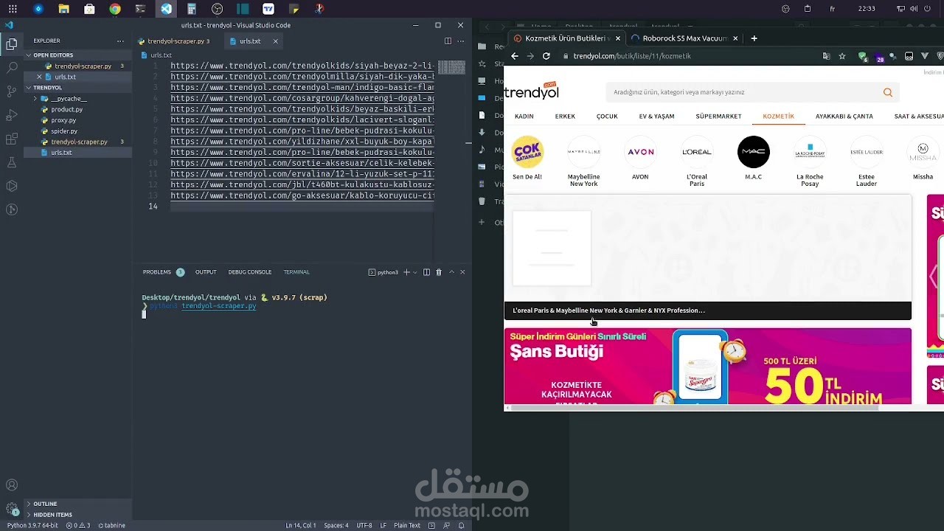944x531 pixels.
Task: Open the calculator from the top dock
Action: click(192, 9)
